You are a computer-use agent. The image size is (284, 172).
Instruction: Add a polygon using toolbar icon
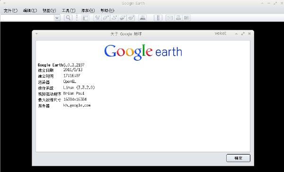coord(106,17)
